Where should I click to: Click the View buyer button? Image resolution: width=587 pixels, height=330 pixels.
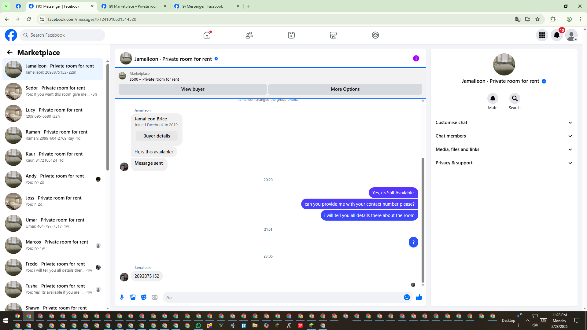193,89
